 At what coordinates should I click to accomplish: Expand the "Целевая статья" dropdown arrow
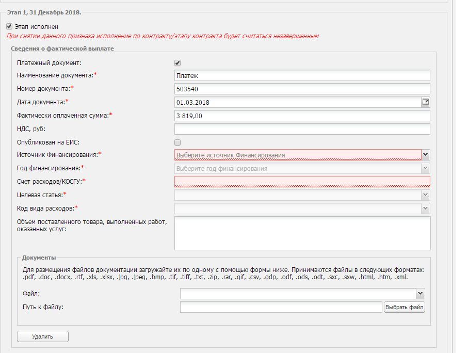(x=426, y=195)
